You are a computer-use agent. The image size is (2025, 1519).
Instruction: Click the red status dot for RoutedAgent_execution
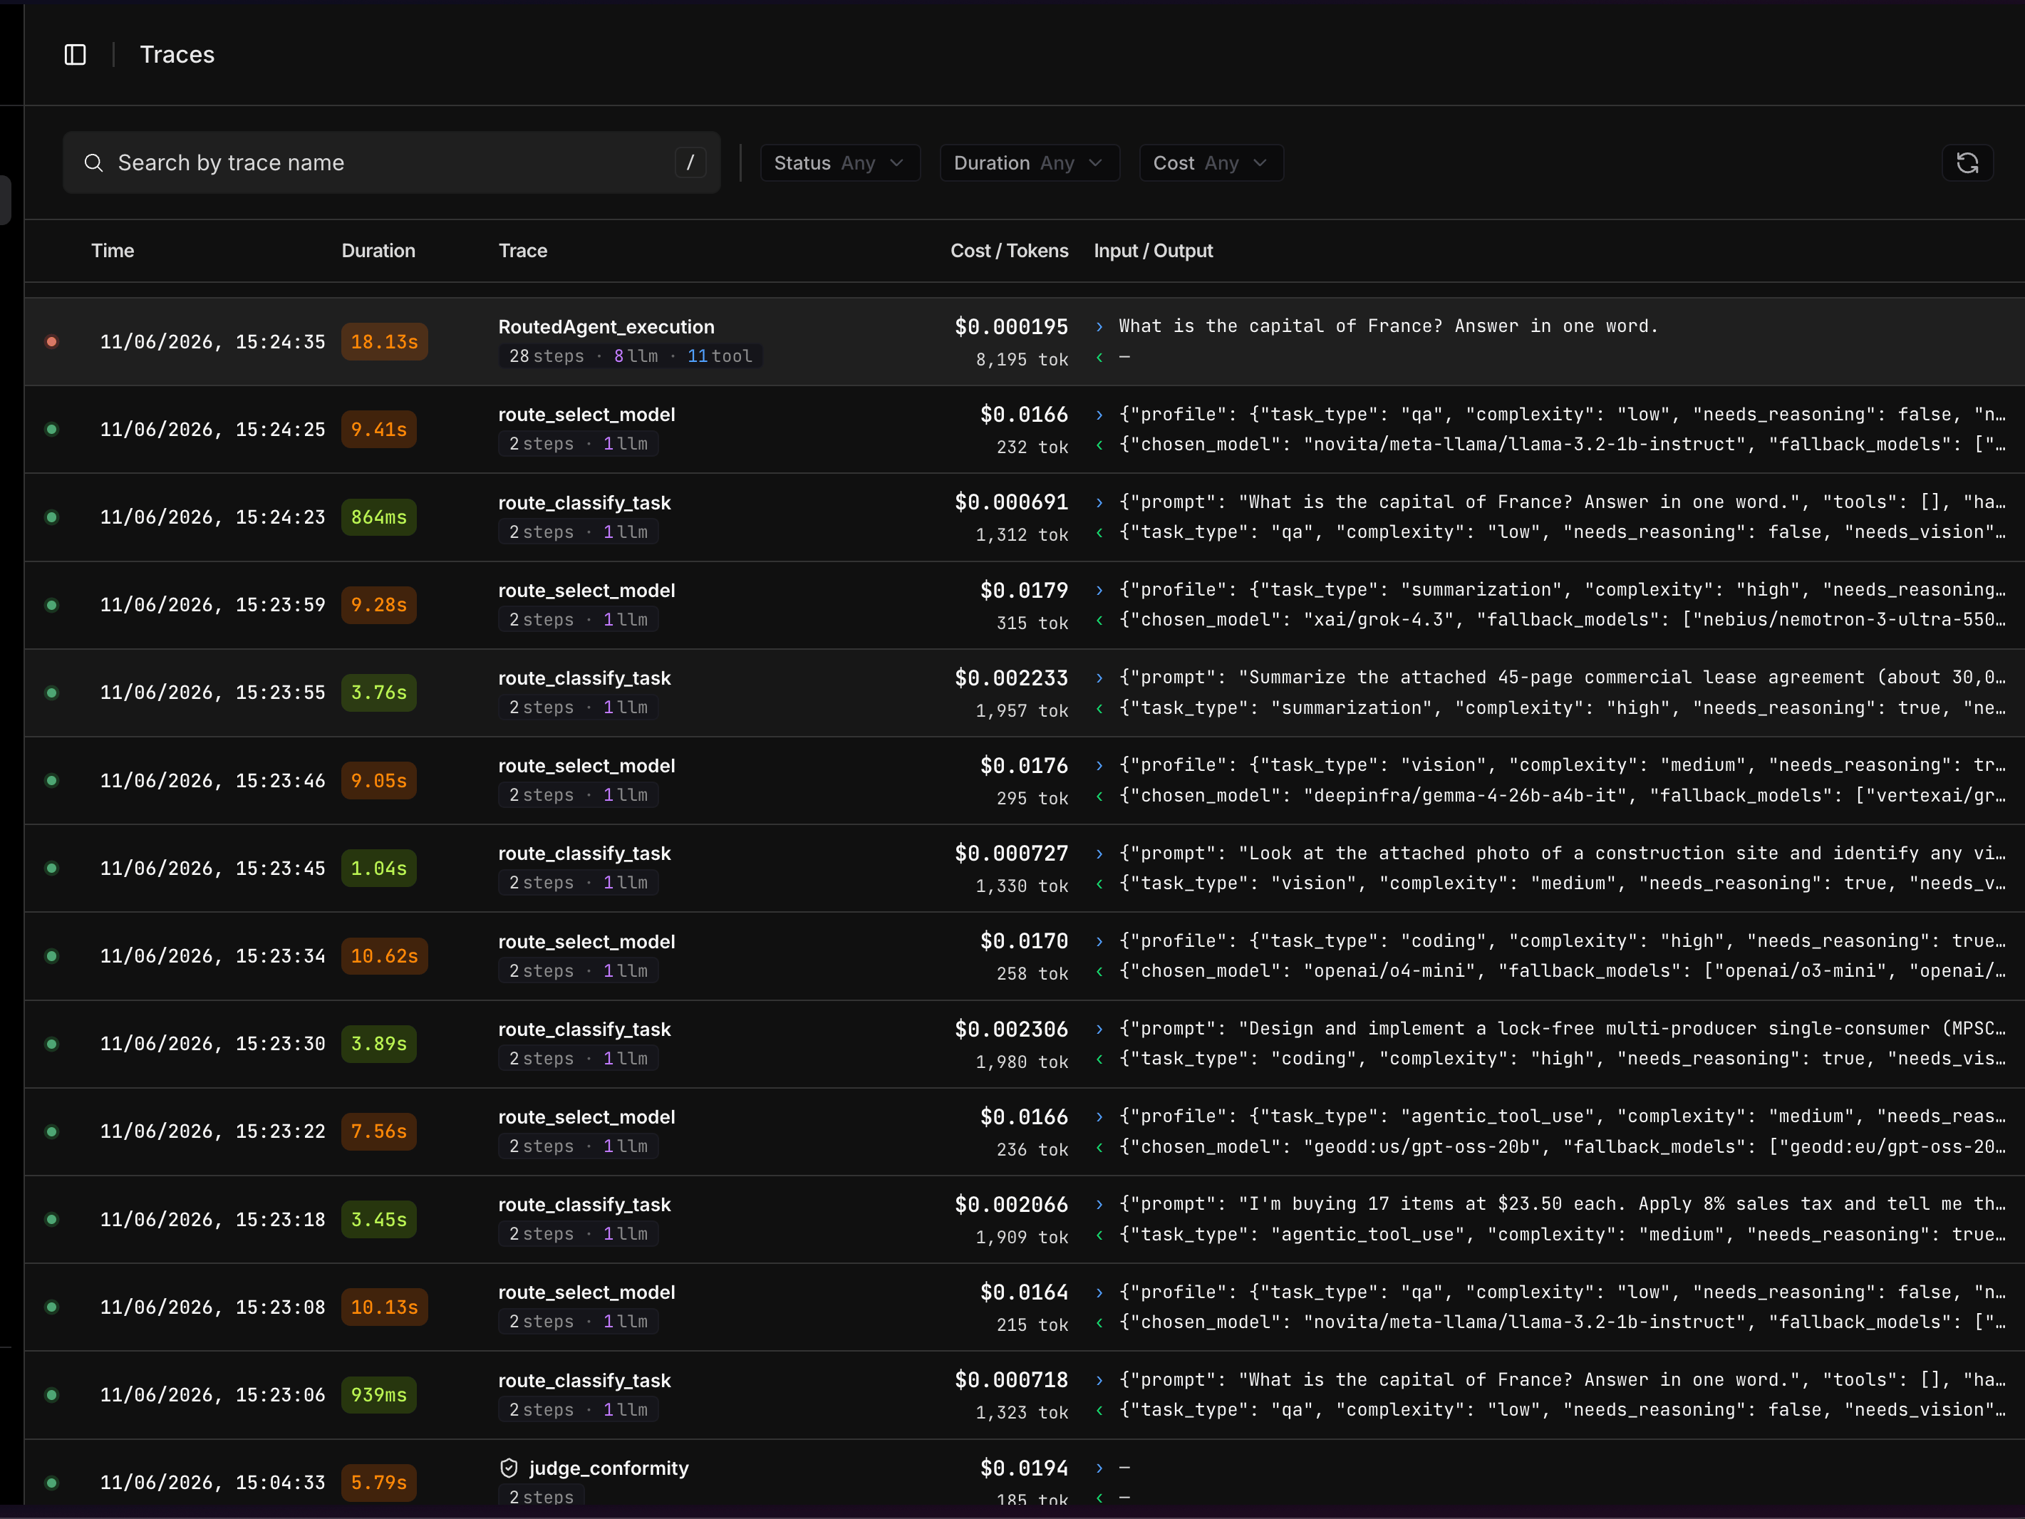click(x=52, y=341)
